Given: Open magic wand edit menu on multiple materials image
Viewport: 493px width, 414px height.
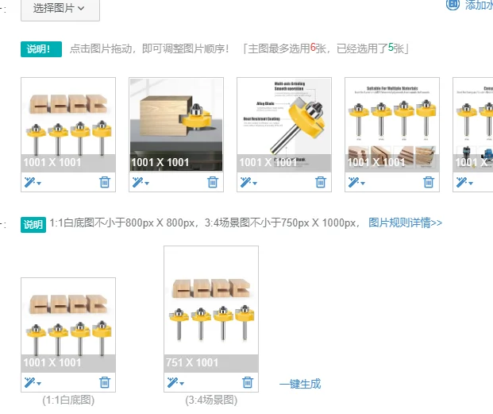Looking at the screenshot, I should [356, 182].
